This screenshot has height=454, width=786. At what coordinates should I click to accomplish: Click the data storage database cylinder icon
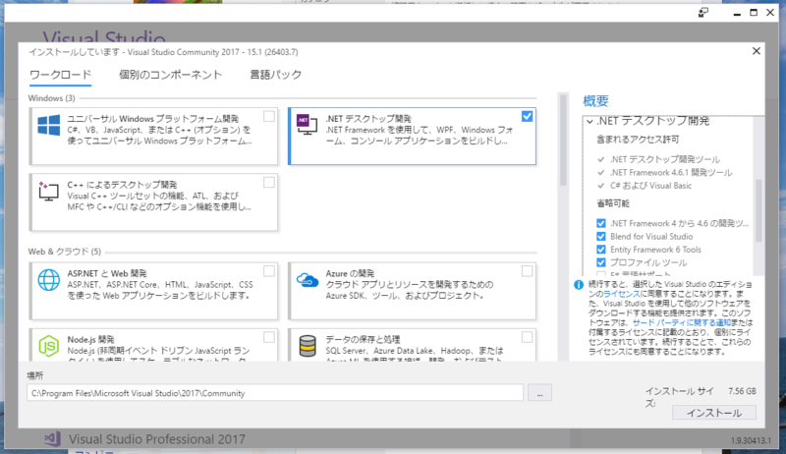click(x=308, y=346)
